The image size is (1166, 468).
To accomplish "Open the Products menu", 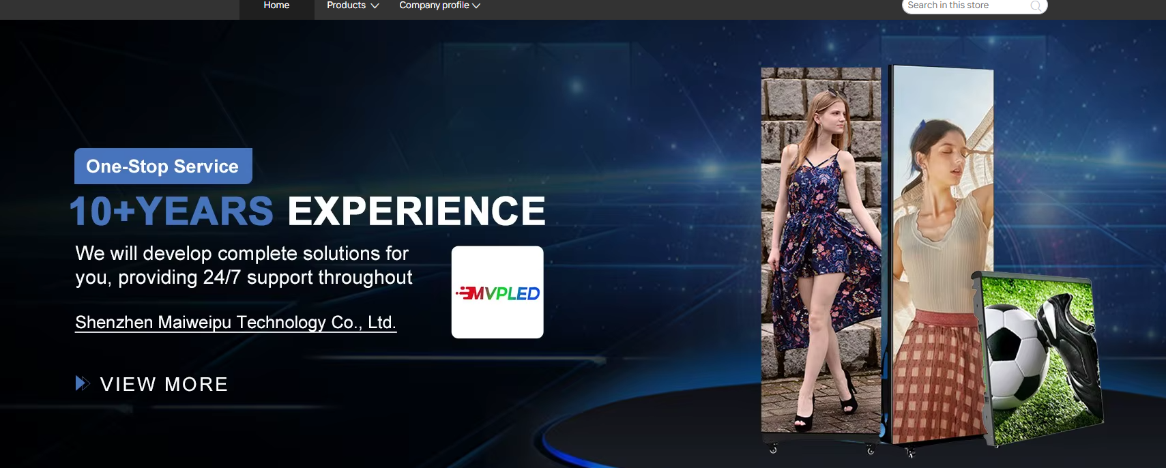I will [x=346, y=5].
